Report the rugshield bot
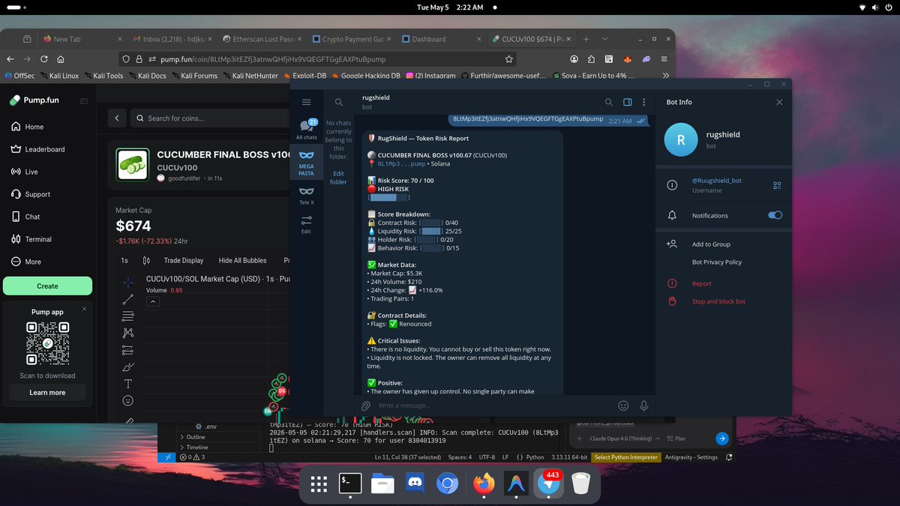 click(x=701, y=283)
